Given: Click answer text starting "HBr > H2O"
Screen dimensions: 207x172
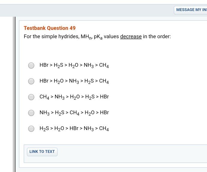Looking at the screenshot, I should tap(74, 81).
